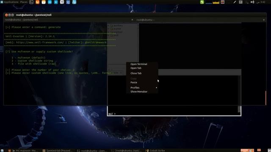Expand the auxiliary tree item
271x152 pixels.
[x=108, y=25]
